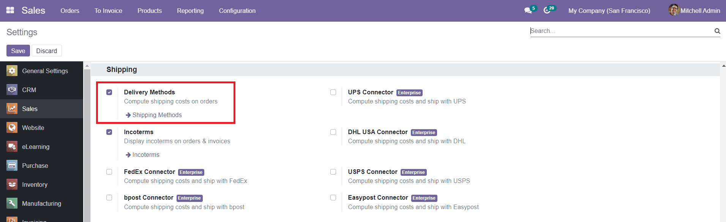Disable the Delivery Methods checkbox

click(109, 92)
